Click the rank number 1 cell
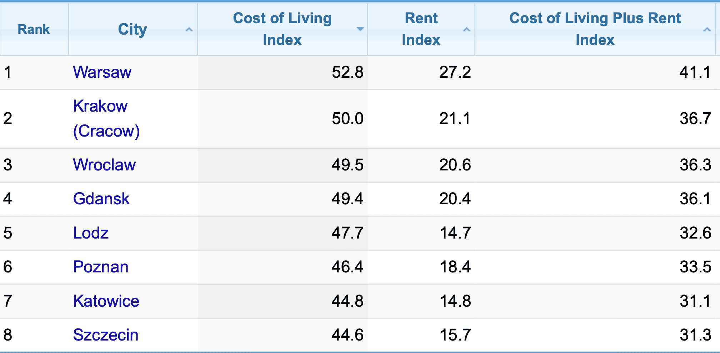Image resolution: width=720 pixels, height=353 pixels. pos(8,72)
